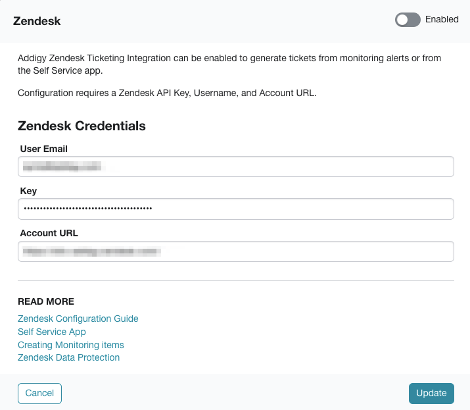This screenshot has height=410, width=470.
Task: Click the Addigy Zendesk Ticketing Integration description
Action: [x=229, y=64]
